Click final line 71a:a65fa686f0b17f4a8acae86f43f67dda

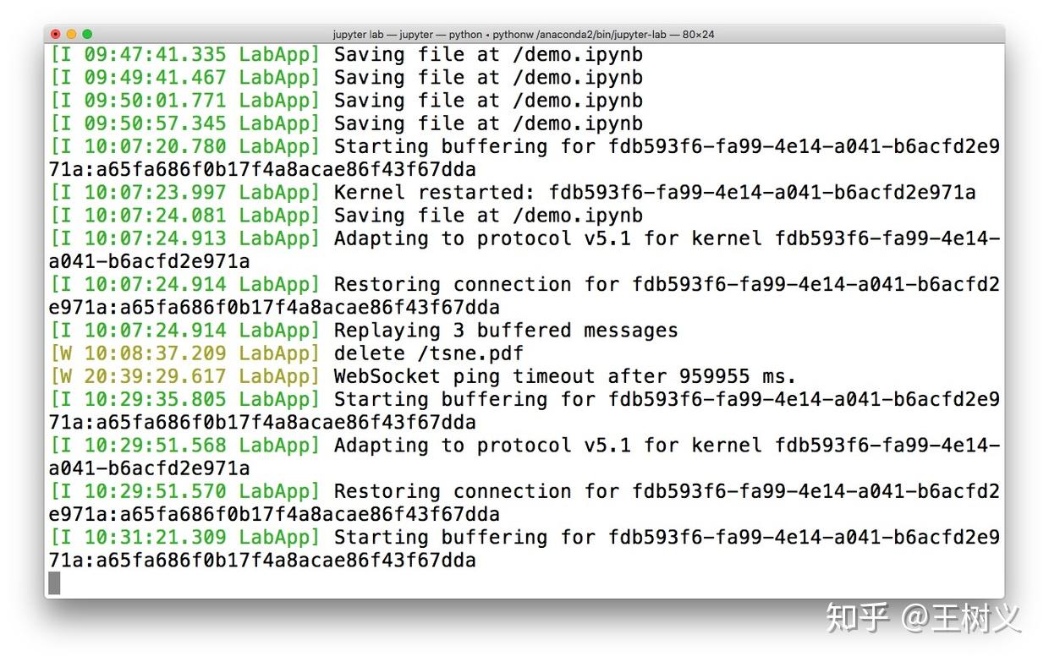point(262,561)
